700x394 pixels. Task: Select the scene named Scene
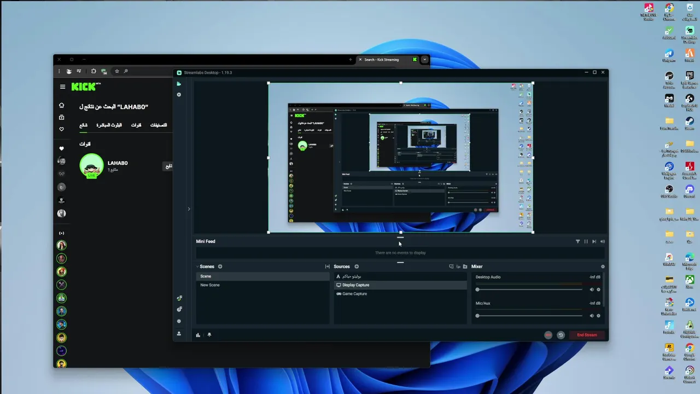pyautogui.click(x=262, y=276)
